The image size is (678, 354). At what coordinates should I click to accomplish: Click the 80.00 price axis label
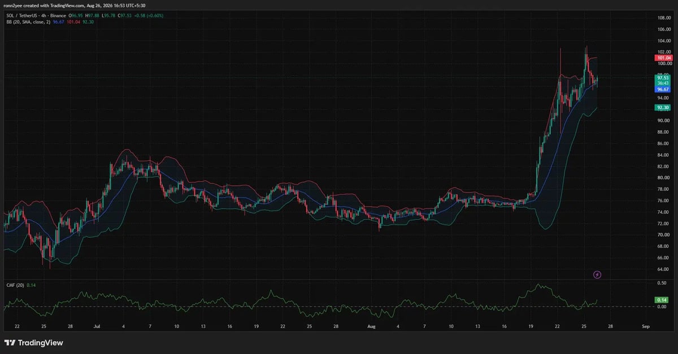pos(663,178)
